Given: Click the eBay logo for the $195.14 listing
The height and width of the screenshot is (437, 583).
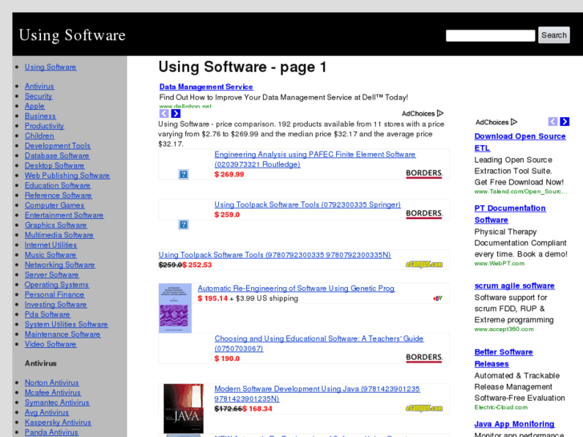Looking at the screenshot, I should (x=438, y=298).
